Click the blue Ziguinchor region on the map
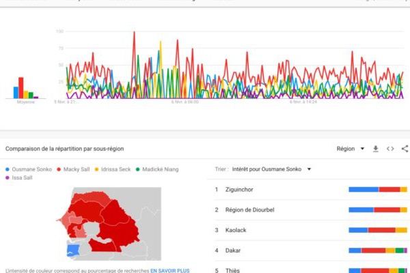 tap(73, 250)
